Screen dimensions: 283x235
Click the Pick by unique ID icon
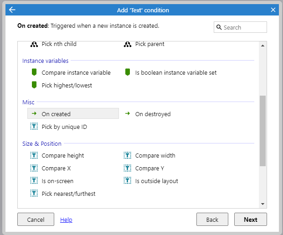pos(34,127)
